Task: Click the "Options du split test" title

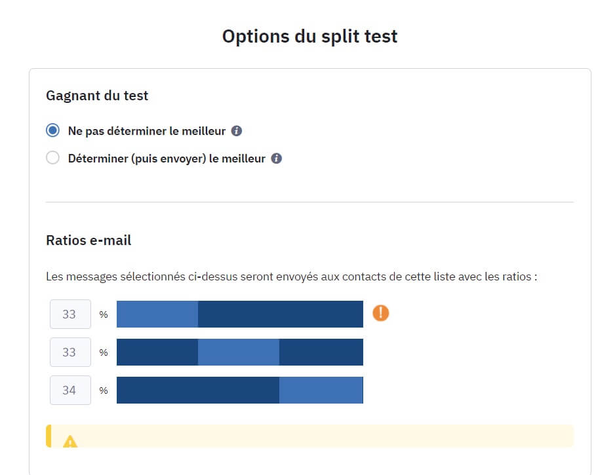Action: click(x=309, y=36)
